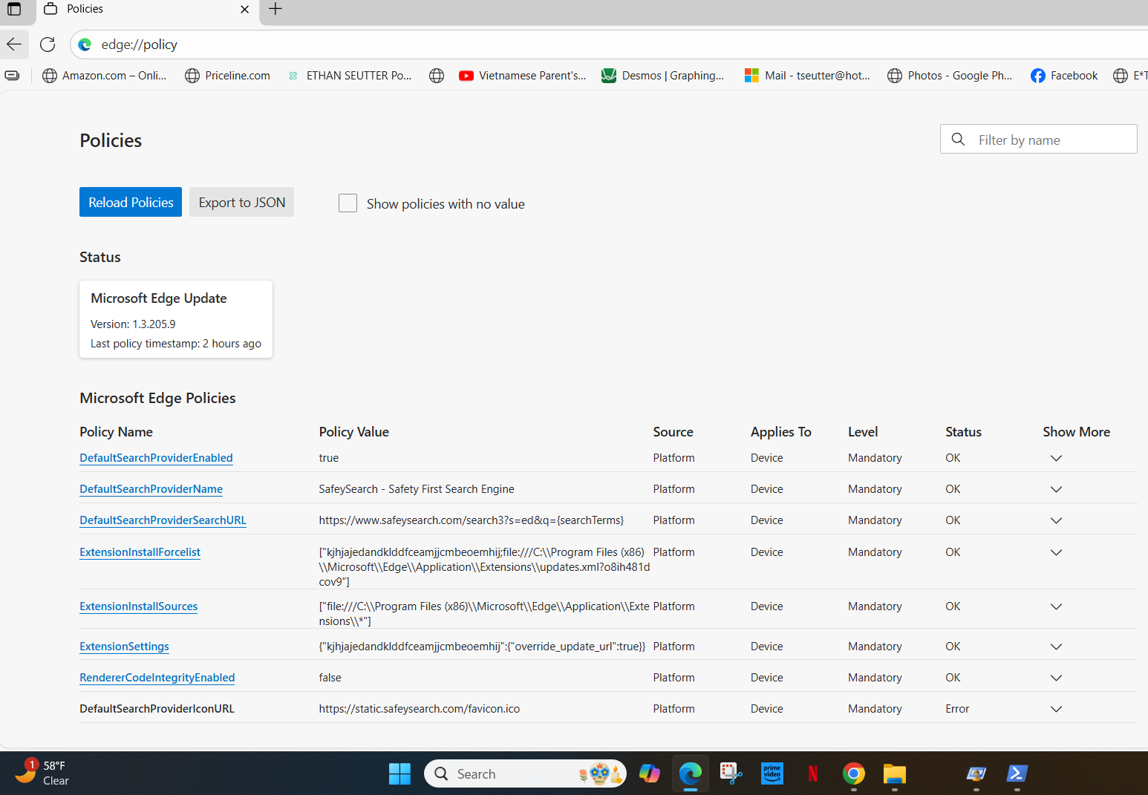Image resolution: width=1148 pixels, height=795 pixels.
Task: Expand ExtensionInstallForcelist show more chevron
Action: 1056,552
